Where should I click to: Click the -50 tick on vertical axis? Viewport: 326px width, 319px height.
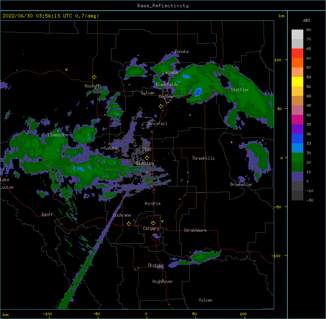click(278, 207)
